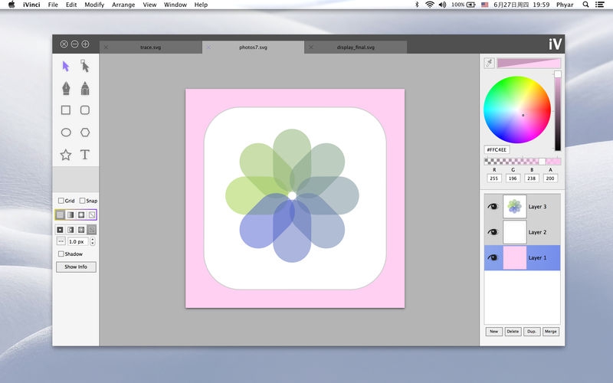Select the Pen tool

[66, 88]
